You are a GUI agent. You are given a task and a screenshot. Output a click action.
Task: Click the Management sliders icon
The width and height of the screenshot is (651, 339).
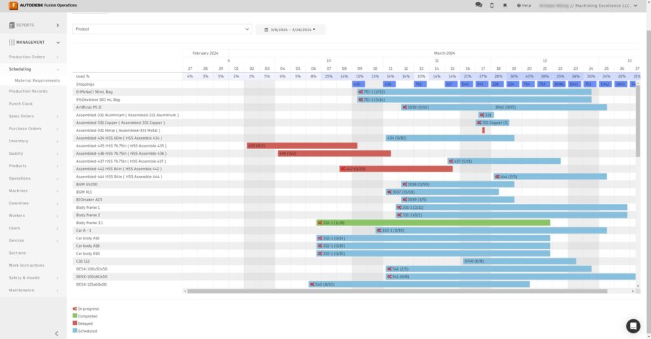(x=11, y=43)
